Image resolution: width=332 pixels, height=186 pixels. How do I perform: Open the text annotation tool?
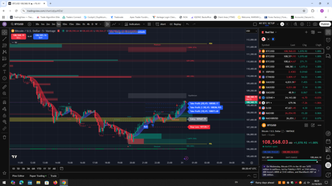[x=5, y=72]
